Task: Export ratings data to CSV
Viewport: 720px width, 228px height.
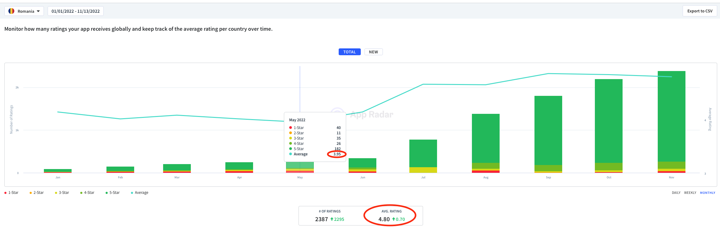Action: 699,11
